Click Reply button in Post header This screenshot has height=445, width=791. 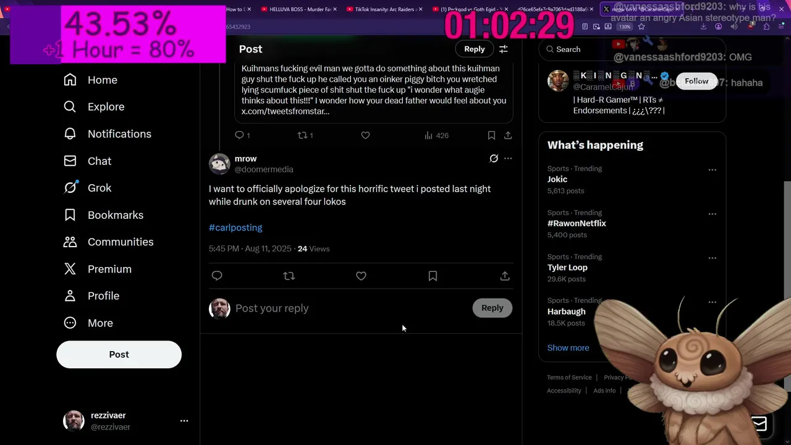(475, 49)
